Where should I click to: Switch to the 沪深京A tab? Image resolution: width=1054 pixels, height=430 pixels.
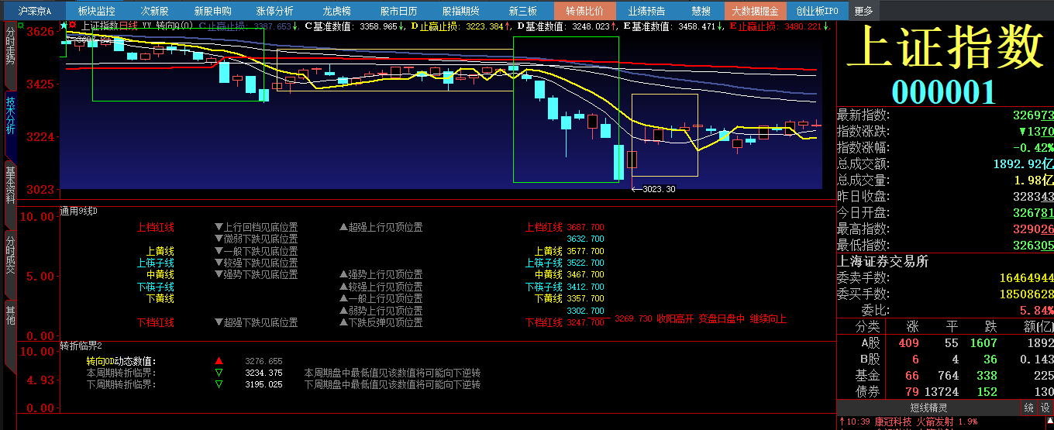[35, 11]
